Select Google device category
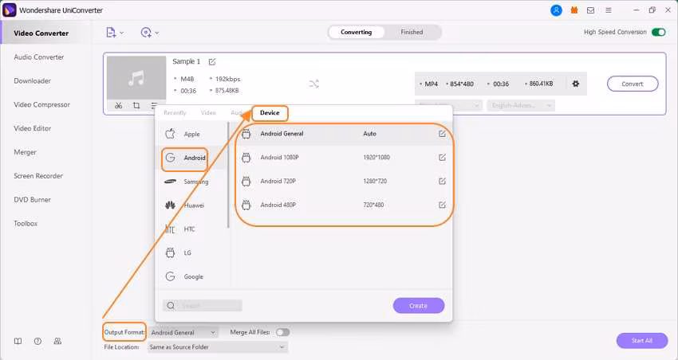This screenshot has height=360, width=678. pos(191,276)
